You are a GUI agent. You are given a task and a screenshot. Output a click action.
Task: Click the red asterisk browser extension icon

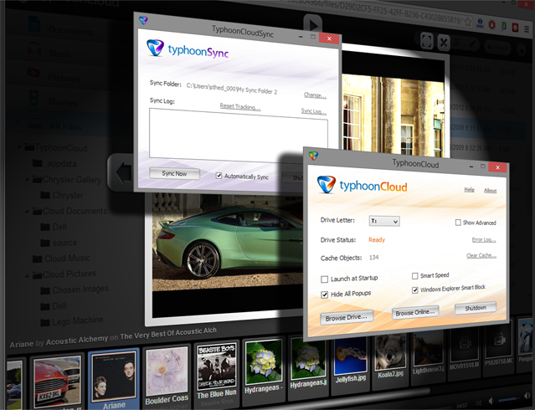[515, 28]
